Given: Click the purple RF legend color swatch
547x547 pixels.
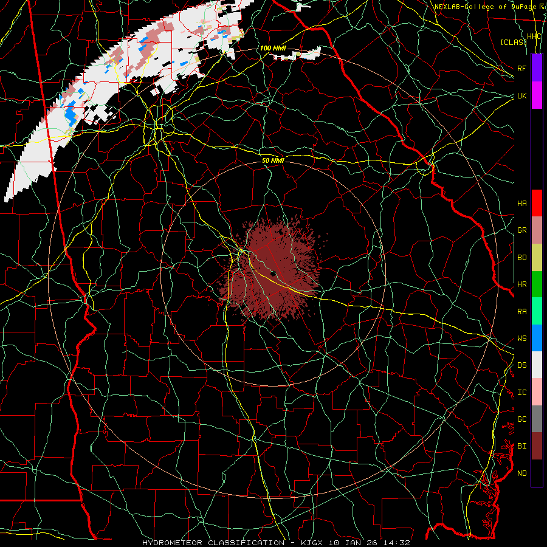Looking at the screenshot, I should pos(537,68).
